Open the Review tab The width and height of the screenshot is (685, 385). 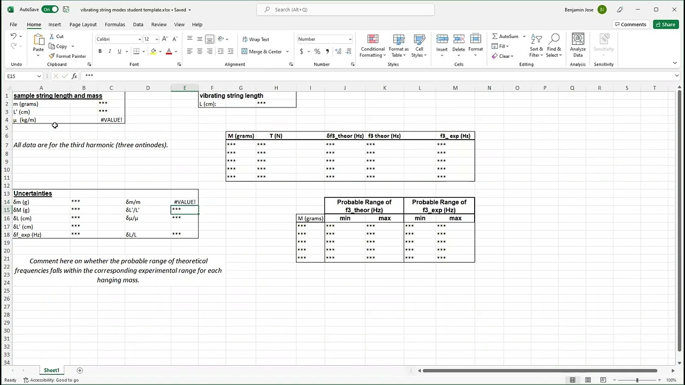click(159, 25)
